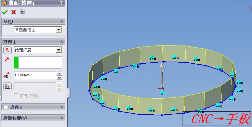Expand the 所选轮廓(S) section
The width and height of the screenshot is (252, 127).
(x=62, y=118)
